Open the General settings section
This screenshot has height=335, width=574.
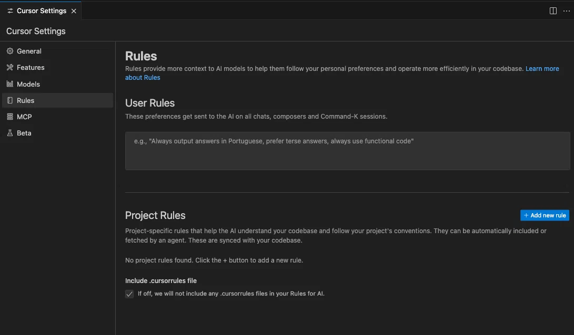click(57, 51)
